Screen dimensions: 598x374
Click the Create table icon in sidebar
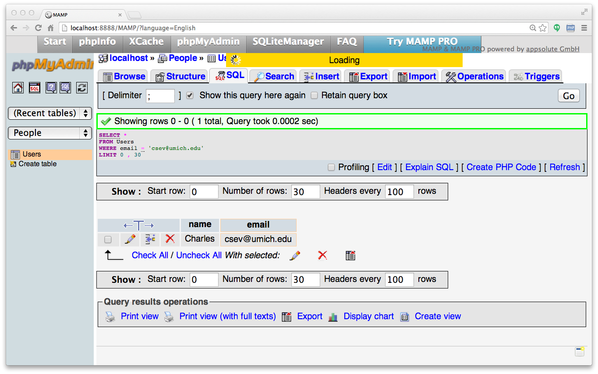[x=13, y=164]
